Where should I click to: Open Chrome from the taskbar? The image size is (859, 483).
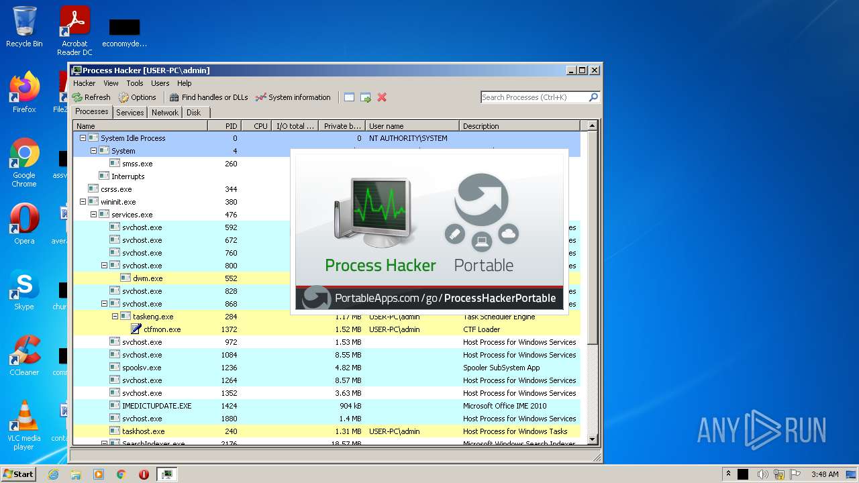(x=121, y=474)
